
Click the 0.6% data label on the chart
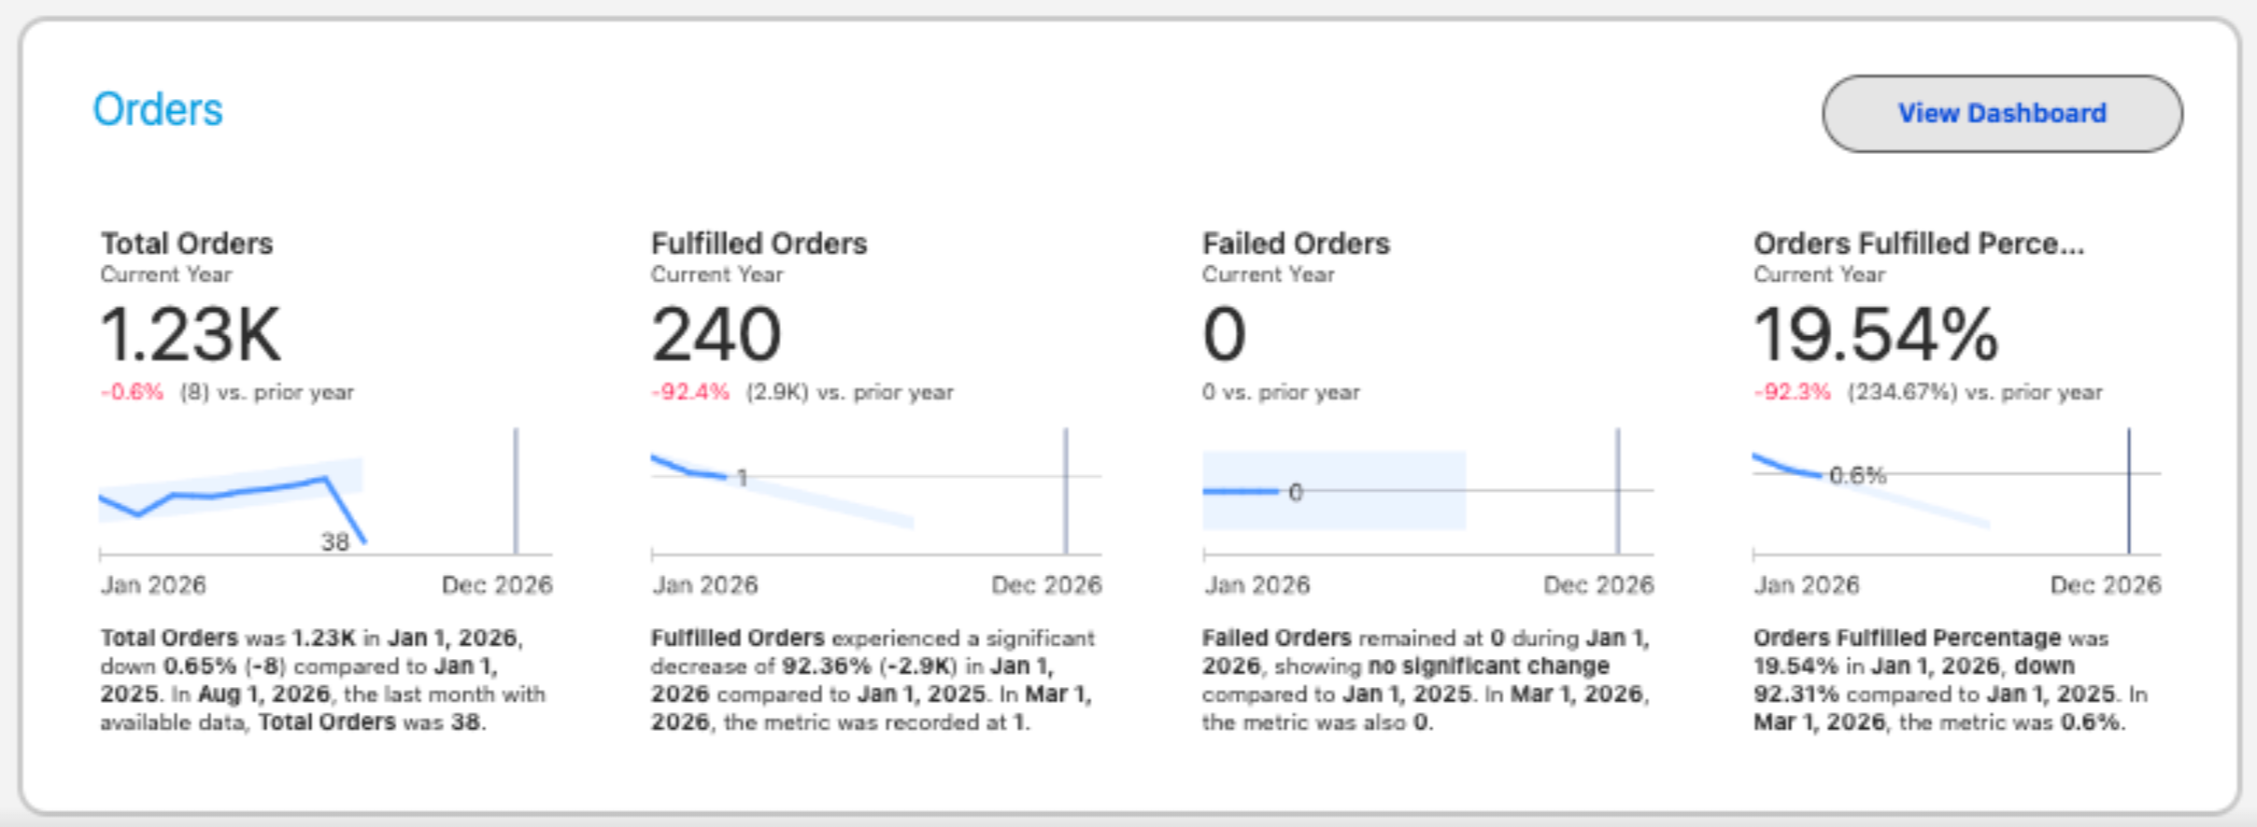1858,475
